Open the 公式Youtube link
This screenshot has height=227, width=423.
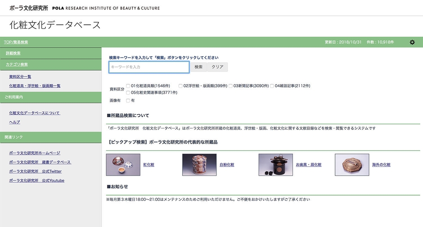click(37, 180)
